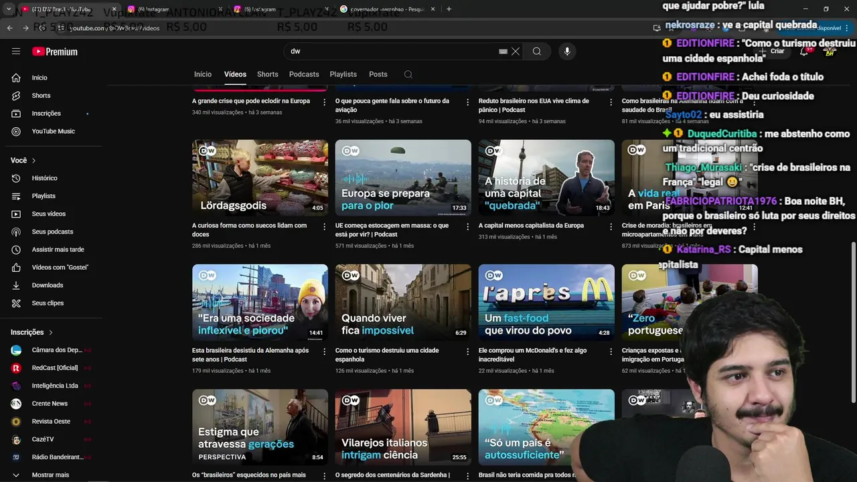This screenshot has height=482, width=857.
Task: Open title 'A grande crise que pode eclodir na Europa'
Action: (x=251, y=101)
